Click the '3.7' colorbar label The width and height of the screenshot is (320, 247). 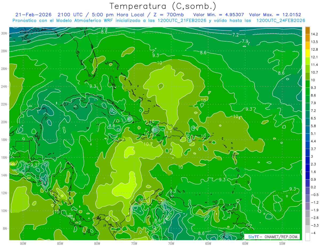pos(314,149)
